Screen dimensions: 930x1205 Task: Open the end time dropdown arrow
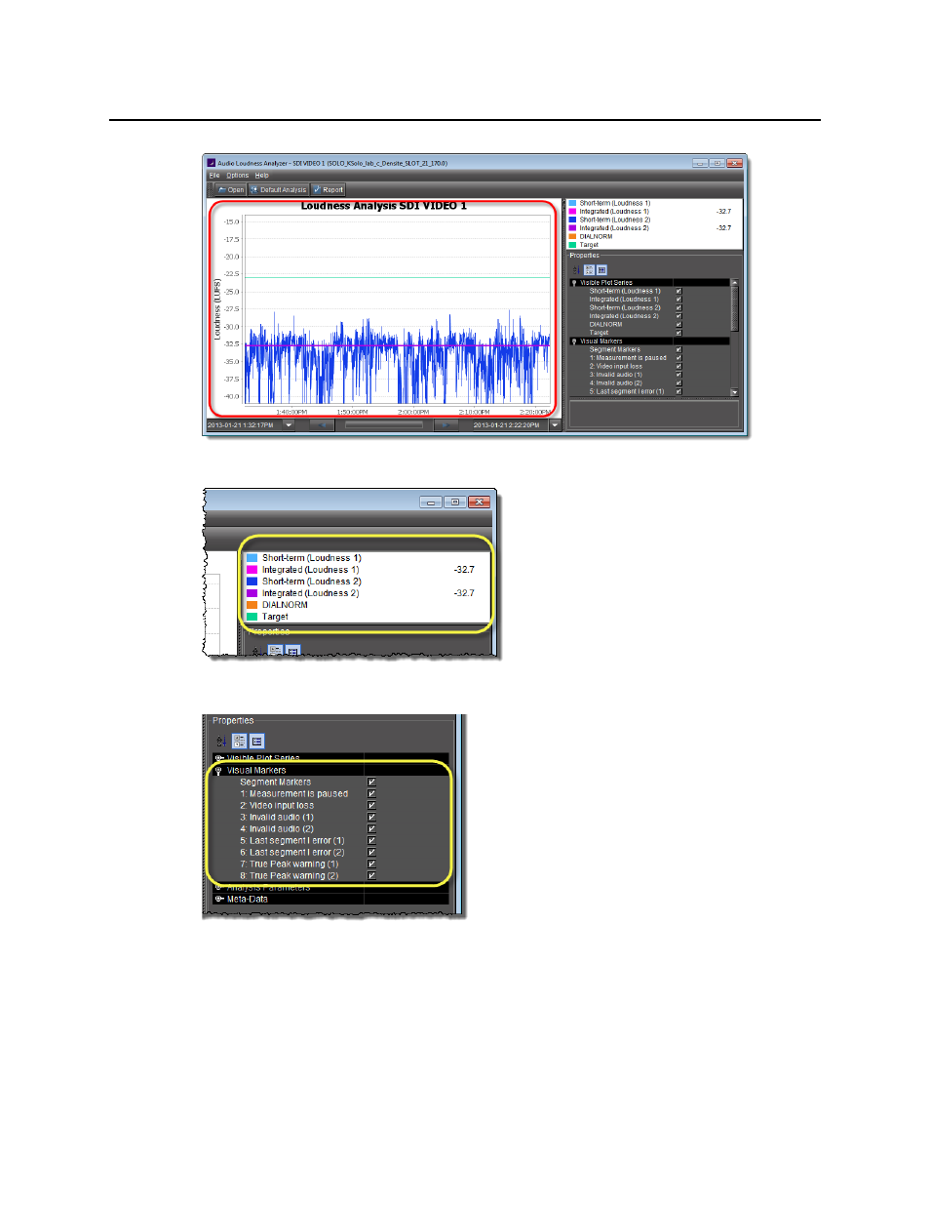[555, 425]
